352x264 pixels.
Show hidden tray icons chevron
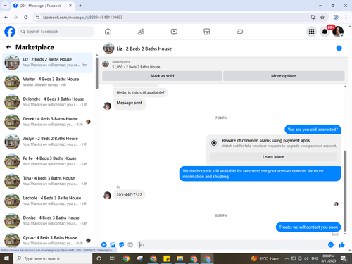(x=287, y=258)
